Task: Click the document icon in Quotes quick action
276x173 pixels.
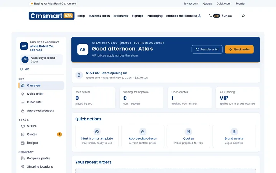Action: point(188,131)
